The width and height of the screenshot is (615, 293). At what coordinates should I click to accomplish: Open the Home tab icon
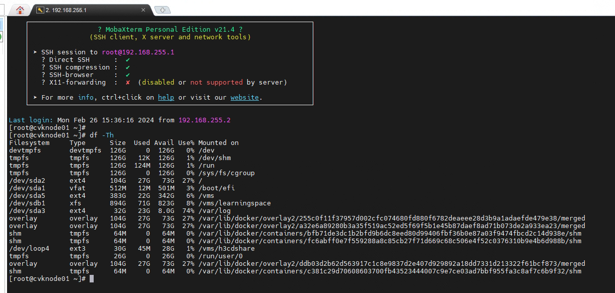[x=20, y=10]
